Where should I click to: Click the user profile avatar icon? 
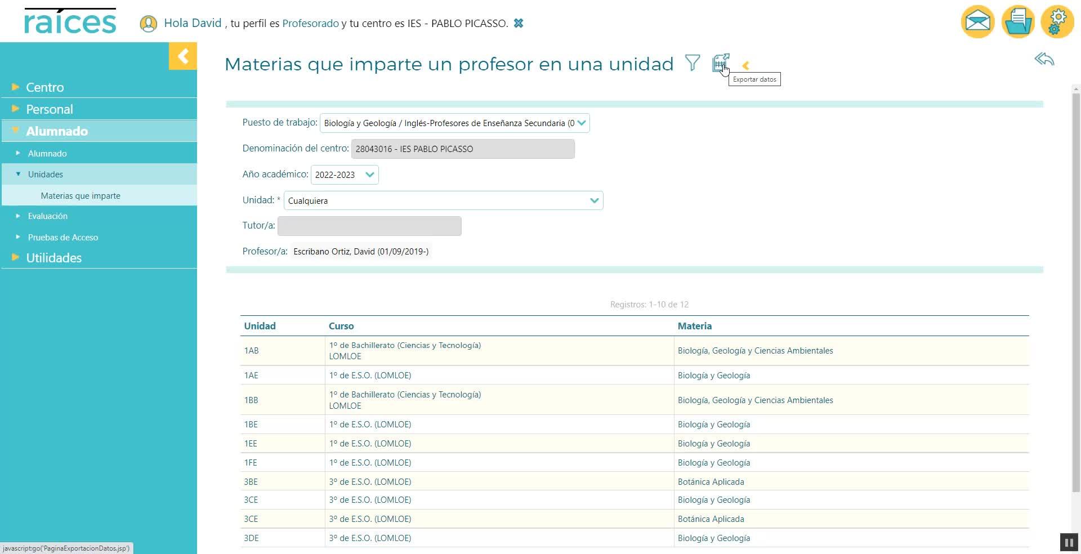click(148, 24)
